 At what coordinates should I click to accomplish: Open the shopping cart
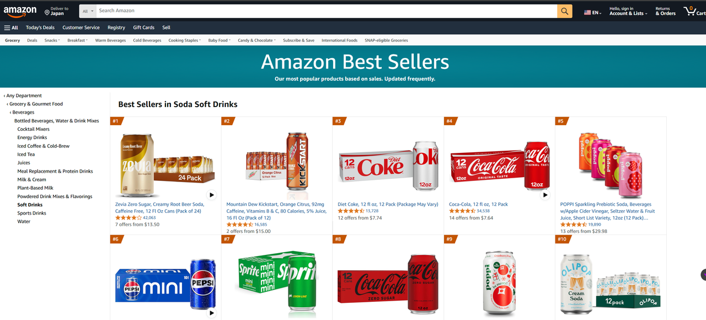[x=693, y=11]
